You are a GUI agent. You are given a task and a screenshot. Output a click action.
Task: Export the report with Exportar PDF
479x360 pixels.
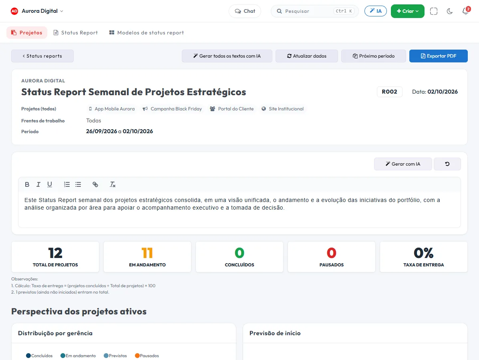(x=439, y=56)
